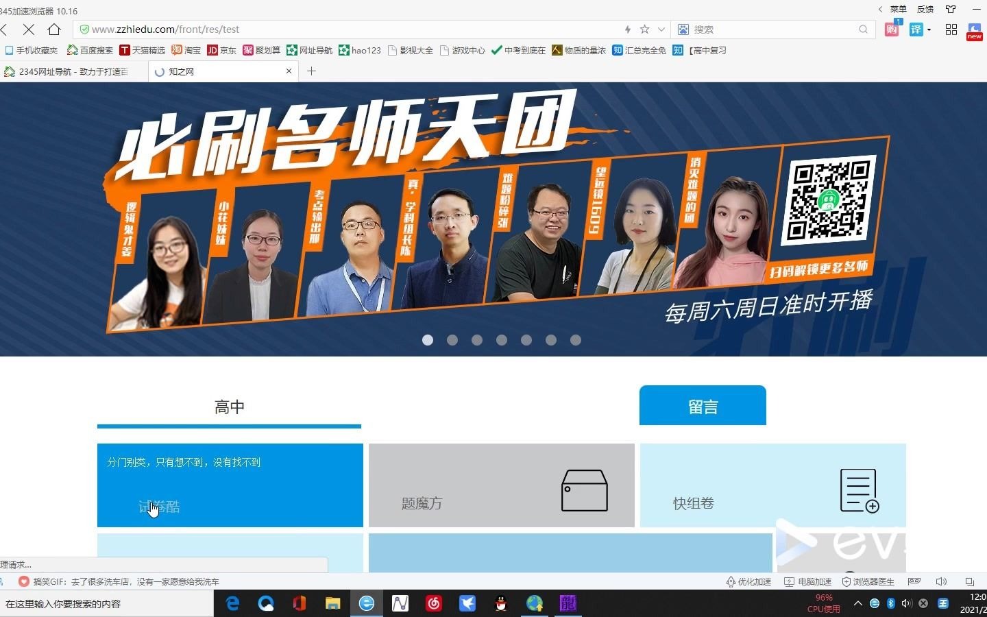Switch to the 2345网址导航 tab
The height and width of the screenshot is (617, 987).
click(74, 71)
